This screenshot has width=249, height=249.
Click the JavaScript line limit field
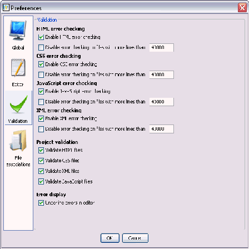coord(162,102)
